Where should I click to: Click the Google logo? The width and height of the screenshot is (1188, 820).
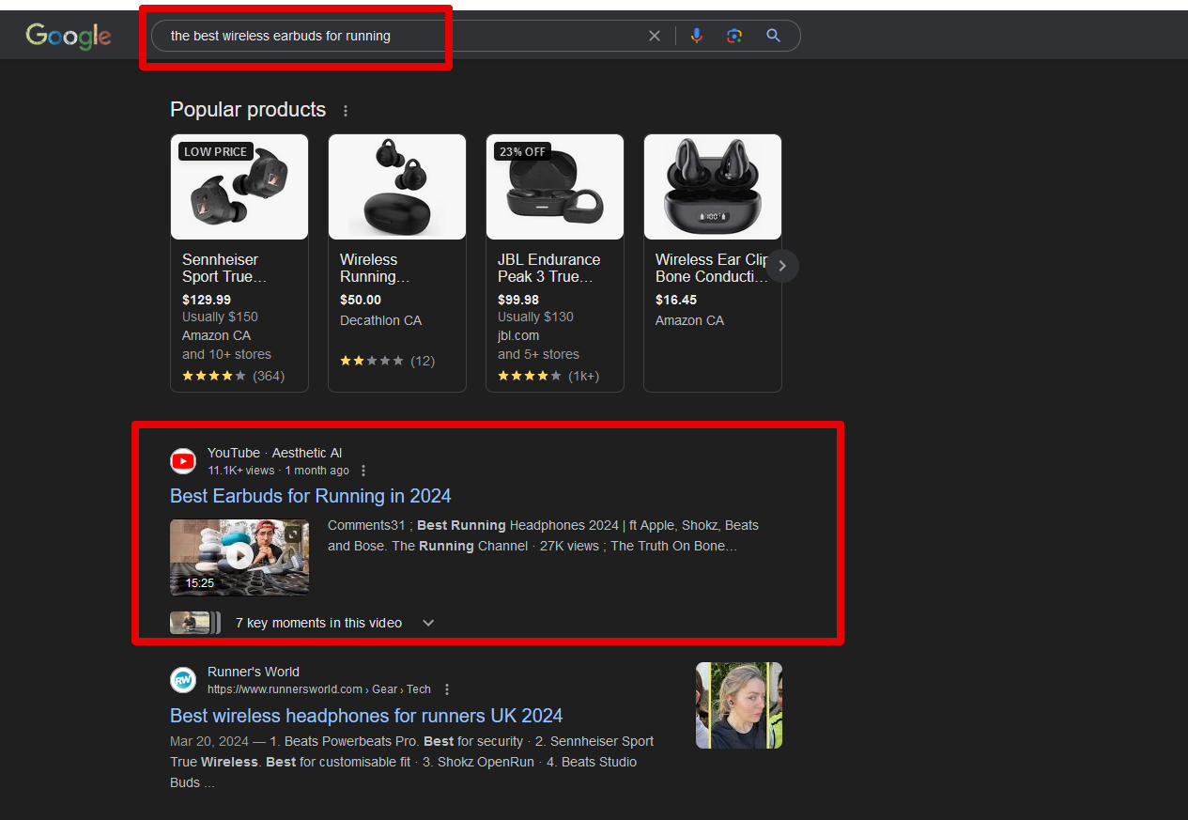click(x=68, y=36)
